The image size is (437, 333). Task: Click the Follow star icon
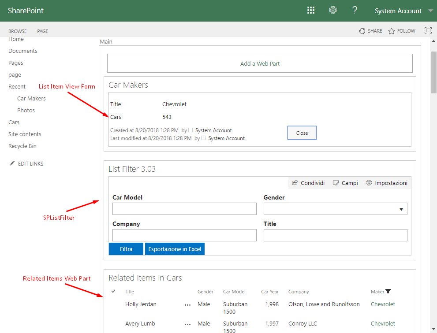pyautogui.click(x=392, y=31)
